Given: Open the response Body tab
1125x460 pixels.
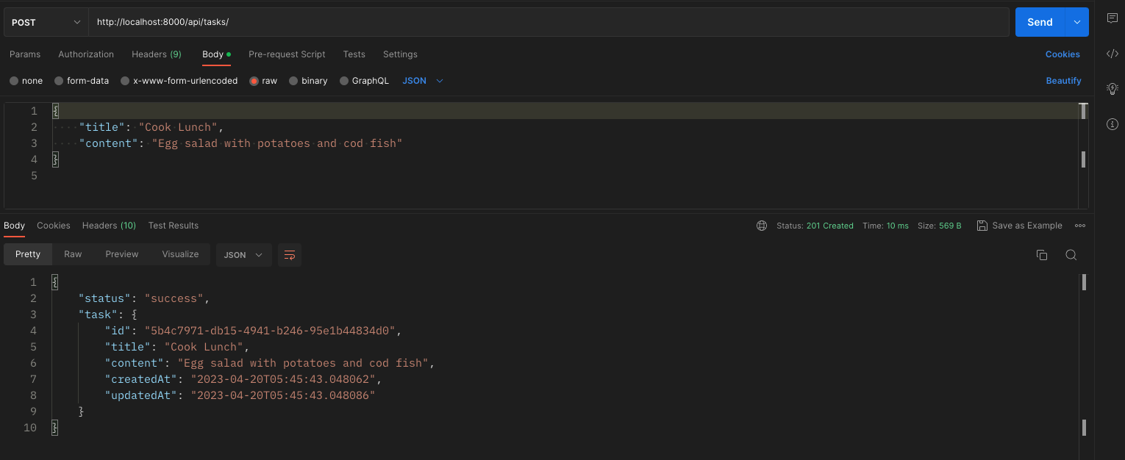Looking at the screenshot, I should [x=15, y=226].
